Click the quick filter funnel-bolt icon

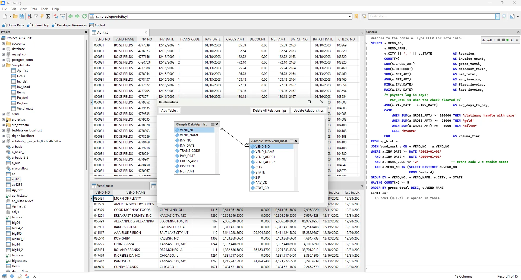(x=364, y=16)
